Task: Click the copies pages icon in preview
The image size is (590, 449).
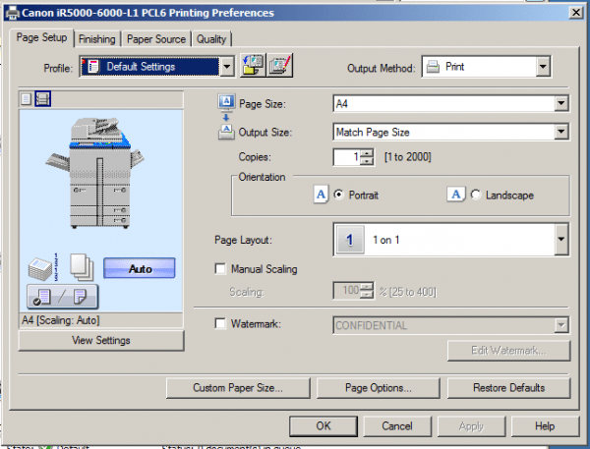Action: 82,267
